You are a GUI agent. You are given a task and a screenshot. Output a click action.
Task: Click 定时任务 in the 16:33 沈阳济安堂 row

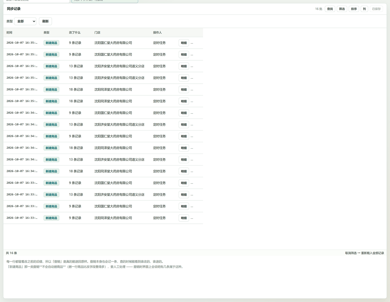159,195
